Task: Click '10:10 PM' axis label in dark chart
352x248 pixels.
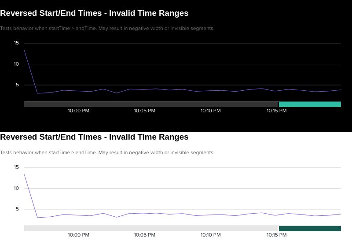Action: (211, 111)
